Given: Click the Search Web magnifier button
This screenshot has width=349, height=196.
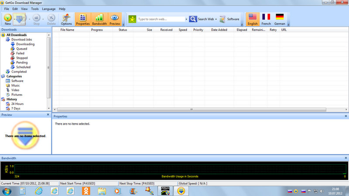Looking at the screenshot, I should click(193, 19).
